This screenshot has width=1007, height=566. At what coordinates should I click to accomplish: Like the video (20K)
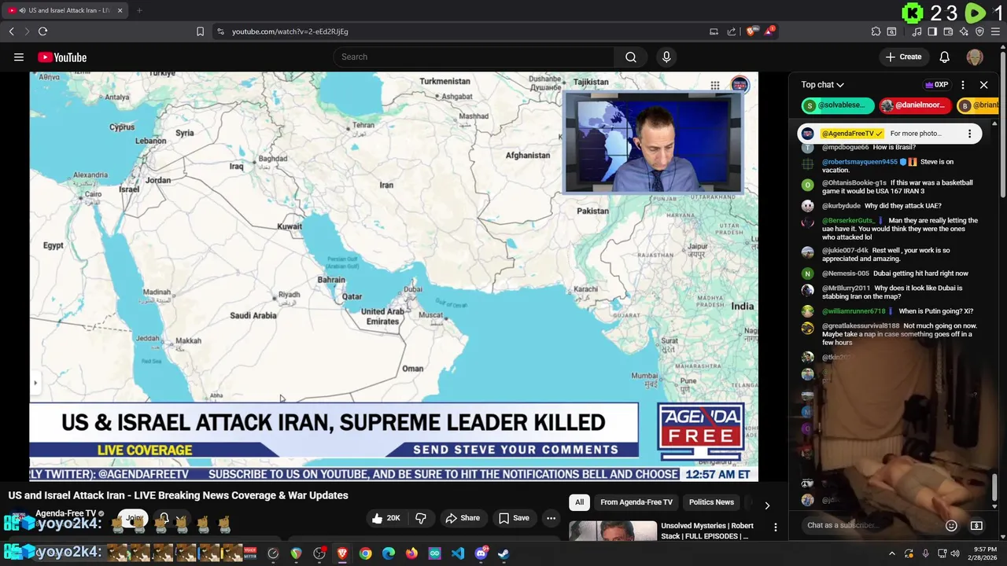pyautogui.click(x=386, y=518)
